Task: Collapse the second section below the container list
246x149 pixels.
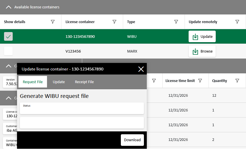Action: pyautogui.click(x=8, y=66)
